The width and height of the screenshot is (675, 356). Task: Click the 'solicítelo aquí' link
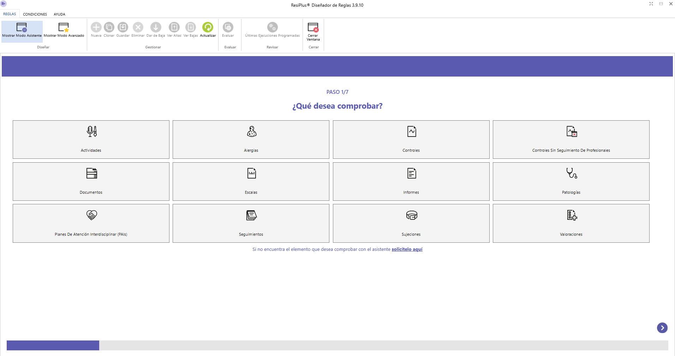pyautogui.click(x=407, y=249)
